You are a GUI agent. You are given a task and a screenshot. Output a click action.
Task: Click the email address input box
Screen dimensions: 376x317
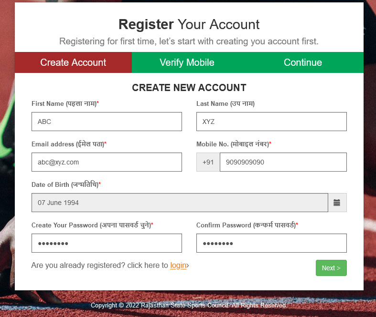pyautogui.click(x=107, y=162)
